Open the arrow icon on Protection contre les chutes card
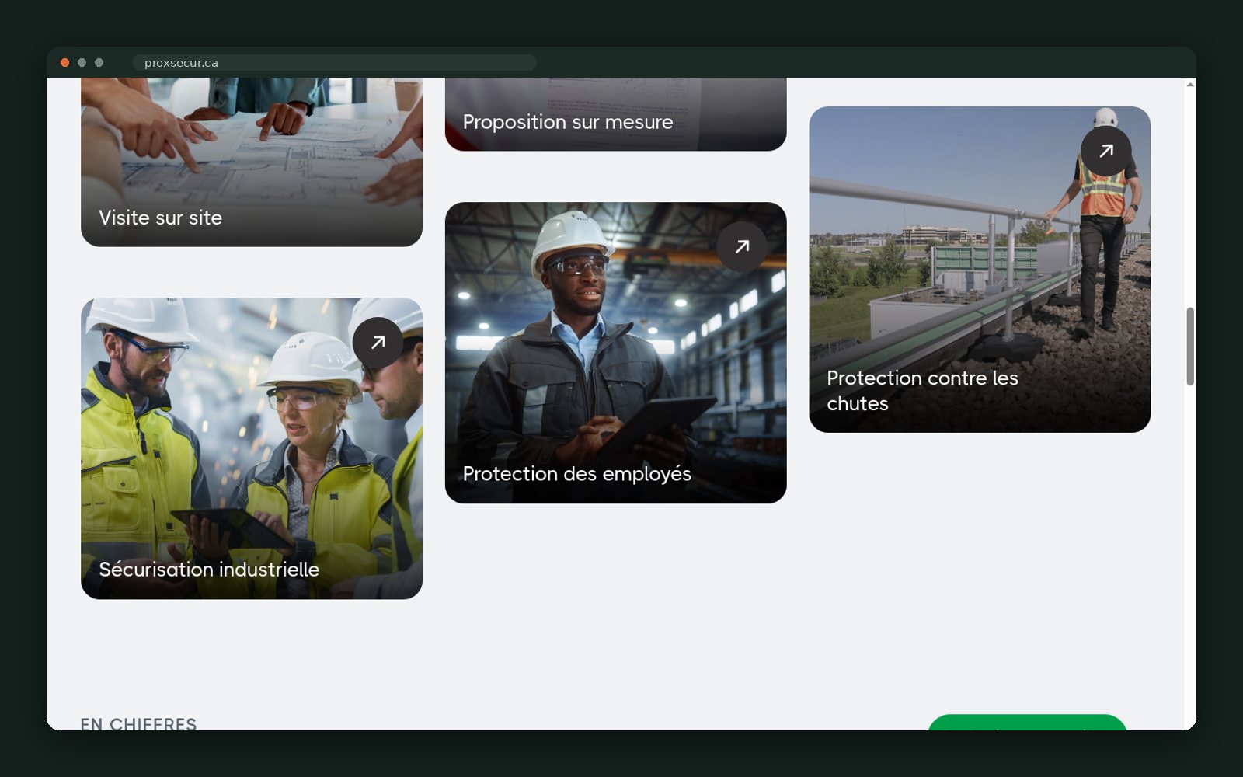 pyautogui.click(x=1105, y=151)
